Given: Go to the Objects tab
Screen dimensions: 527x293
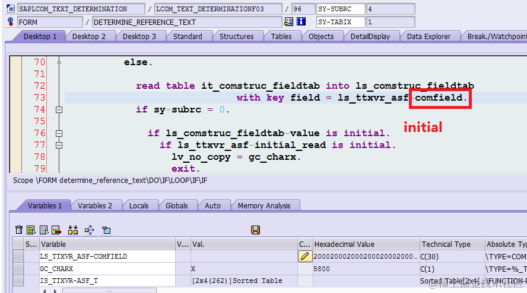Looking at the screenshot, I should tap(321, 36).
